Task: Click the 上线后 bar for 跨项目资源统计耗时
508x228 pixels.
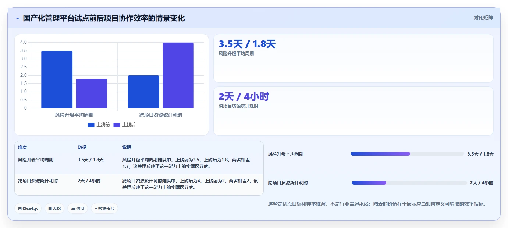Action: tap(178, 75)
